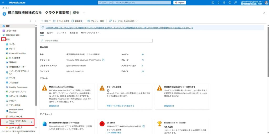Favorite モビリティ (MDM および WIP) with star
The image size is (269, 134).
click(32, 122)
